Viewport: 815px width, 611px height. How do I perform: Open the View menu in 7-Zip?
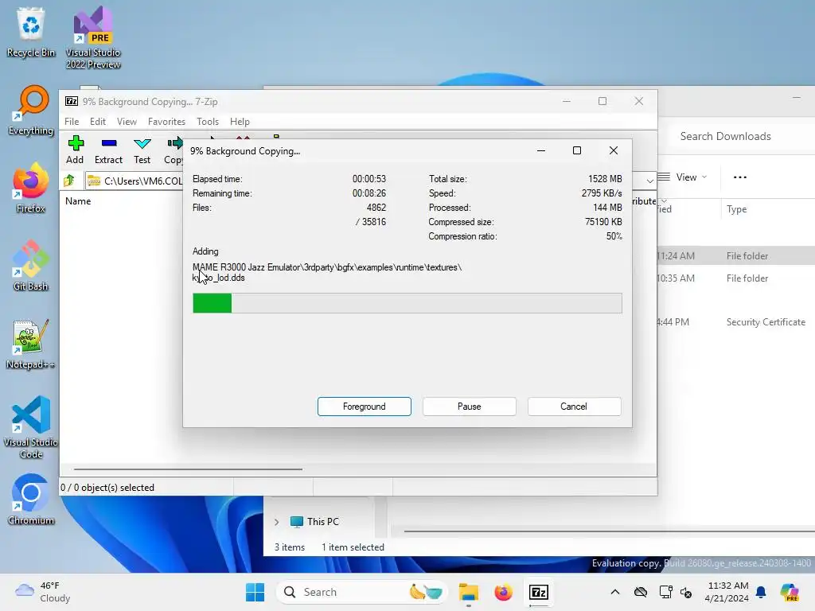point(127,122)
